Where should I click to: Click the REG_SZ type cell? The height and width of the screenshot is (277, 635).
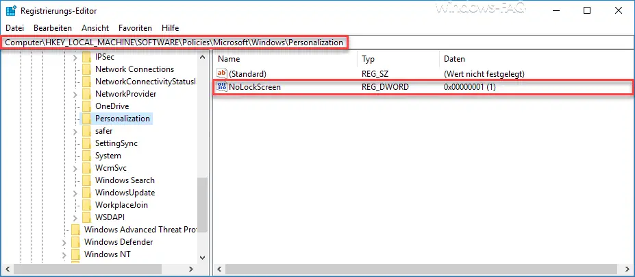coord(375,74)
